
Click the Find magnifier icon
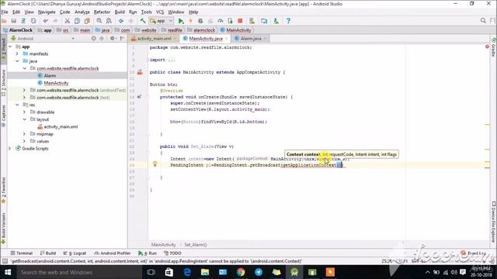click(99, 21)
